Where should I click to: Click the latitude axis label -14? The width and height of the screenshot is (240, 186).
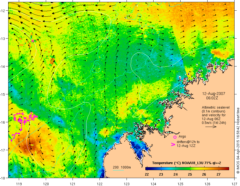point(3,66)
